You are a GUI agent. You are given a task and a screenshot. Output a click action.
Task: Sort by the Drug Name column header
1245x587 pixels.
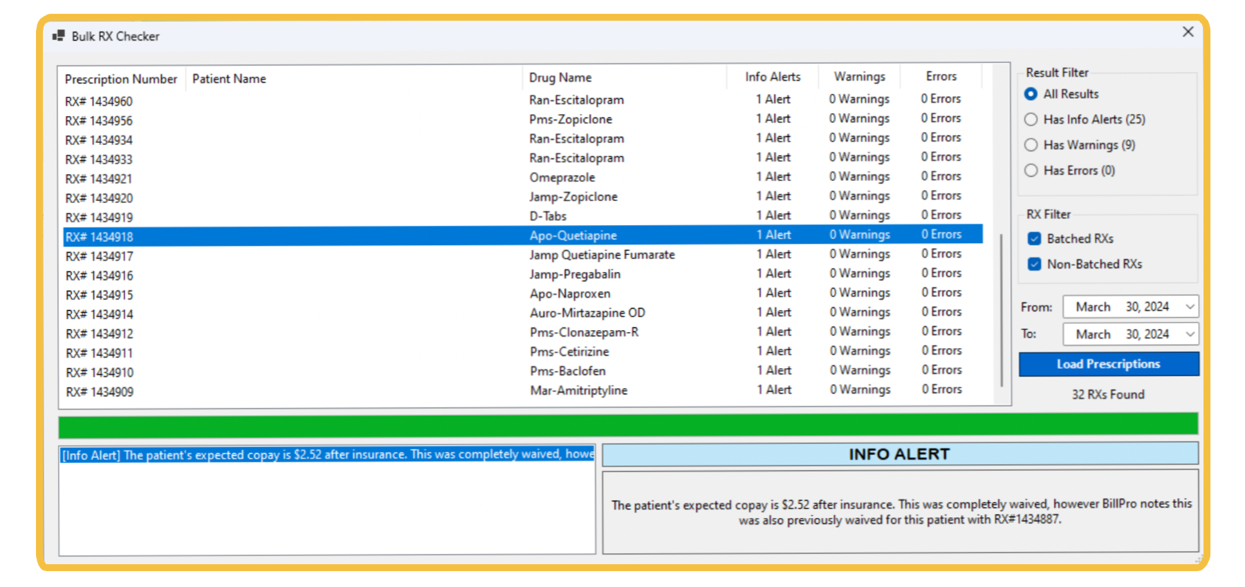560,77
